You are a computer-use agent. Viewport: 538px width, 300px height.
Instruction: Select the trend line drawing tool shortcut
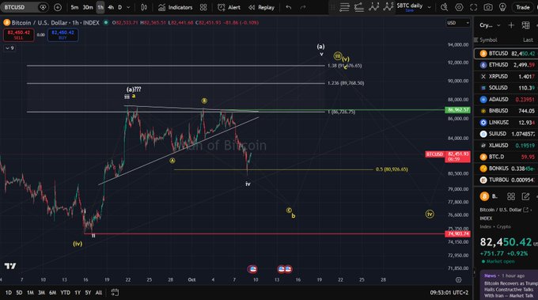click(359, 7)
